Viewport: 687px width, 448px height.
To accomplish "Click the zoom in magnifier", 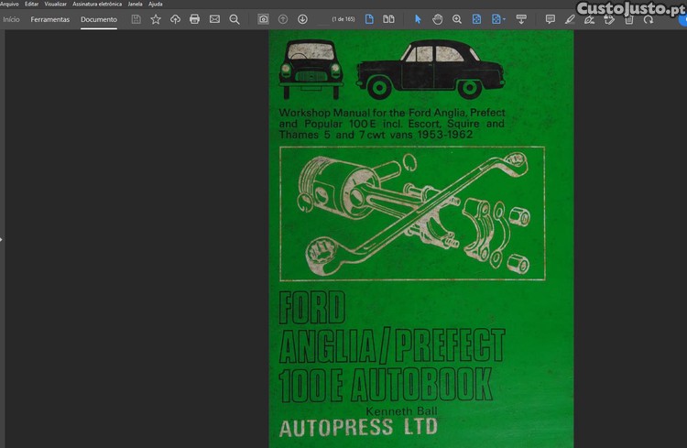I will (x=457, y=19).
